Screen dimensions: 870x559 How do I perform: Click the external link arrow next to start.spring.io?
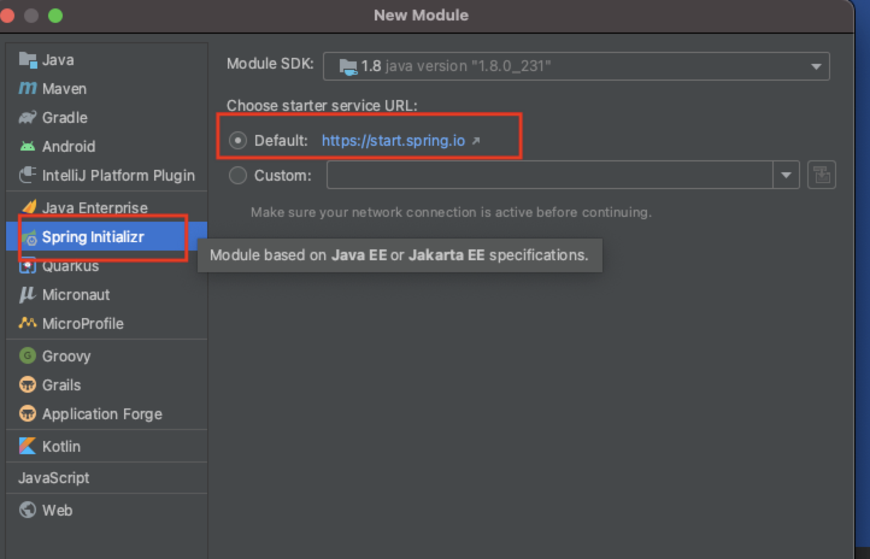pos(476,141)
